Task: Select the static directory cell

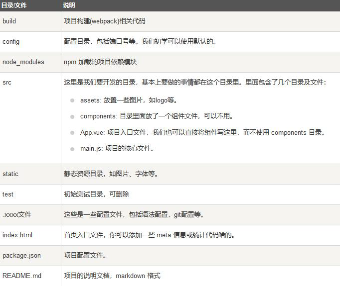Action: (x=10, y=174)
